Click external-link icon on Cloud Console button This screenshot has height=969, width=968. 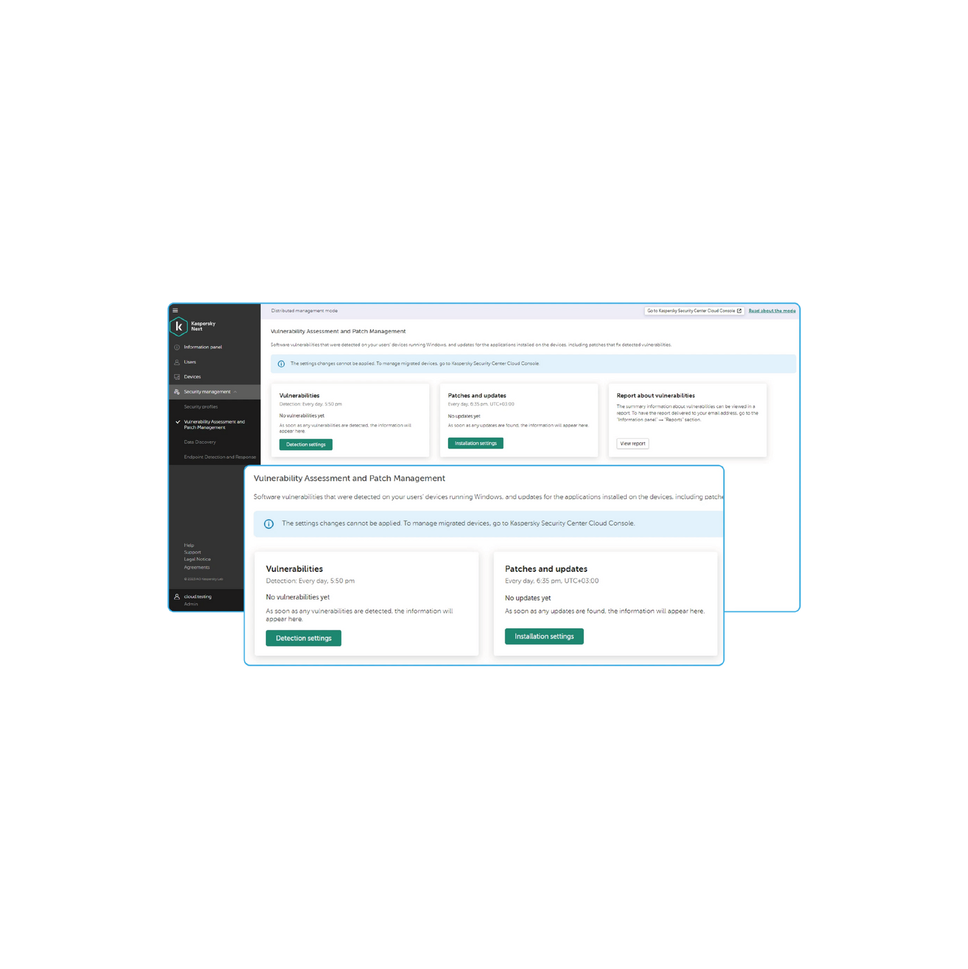point(739,311)
